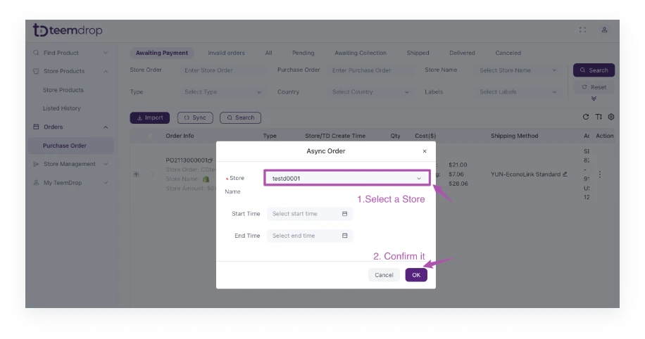
Task: Collapse the Orders sidebar section
Action: click(106, 127)
